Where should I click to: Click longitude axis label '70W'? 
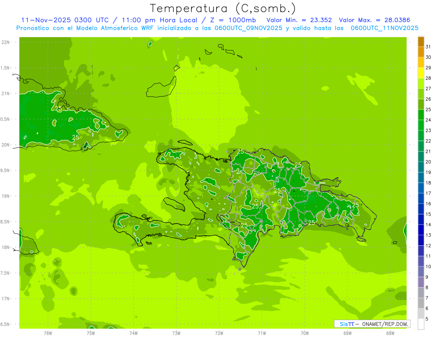coord(305,333)
